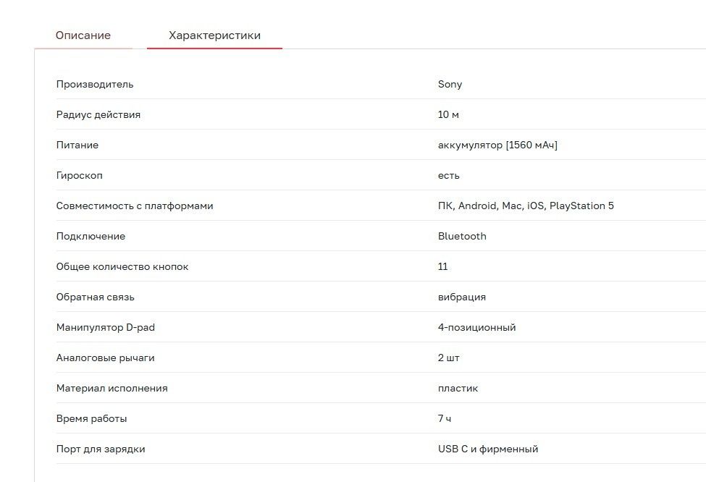This screenshot has height=482, width=706.
Task: Click the Совместимость с платформами label
Action: [x=135, y=206]
